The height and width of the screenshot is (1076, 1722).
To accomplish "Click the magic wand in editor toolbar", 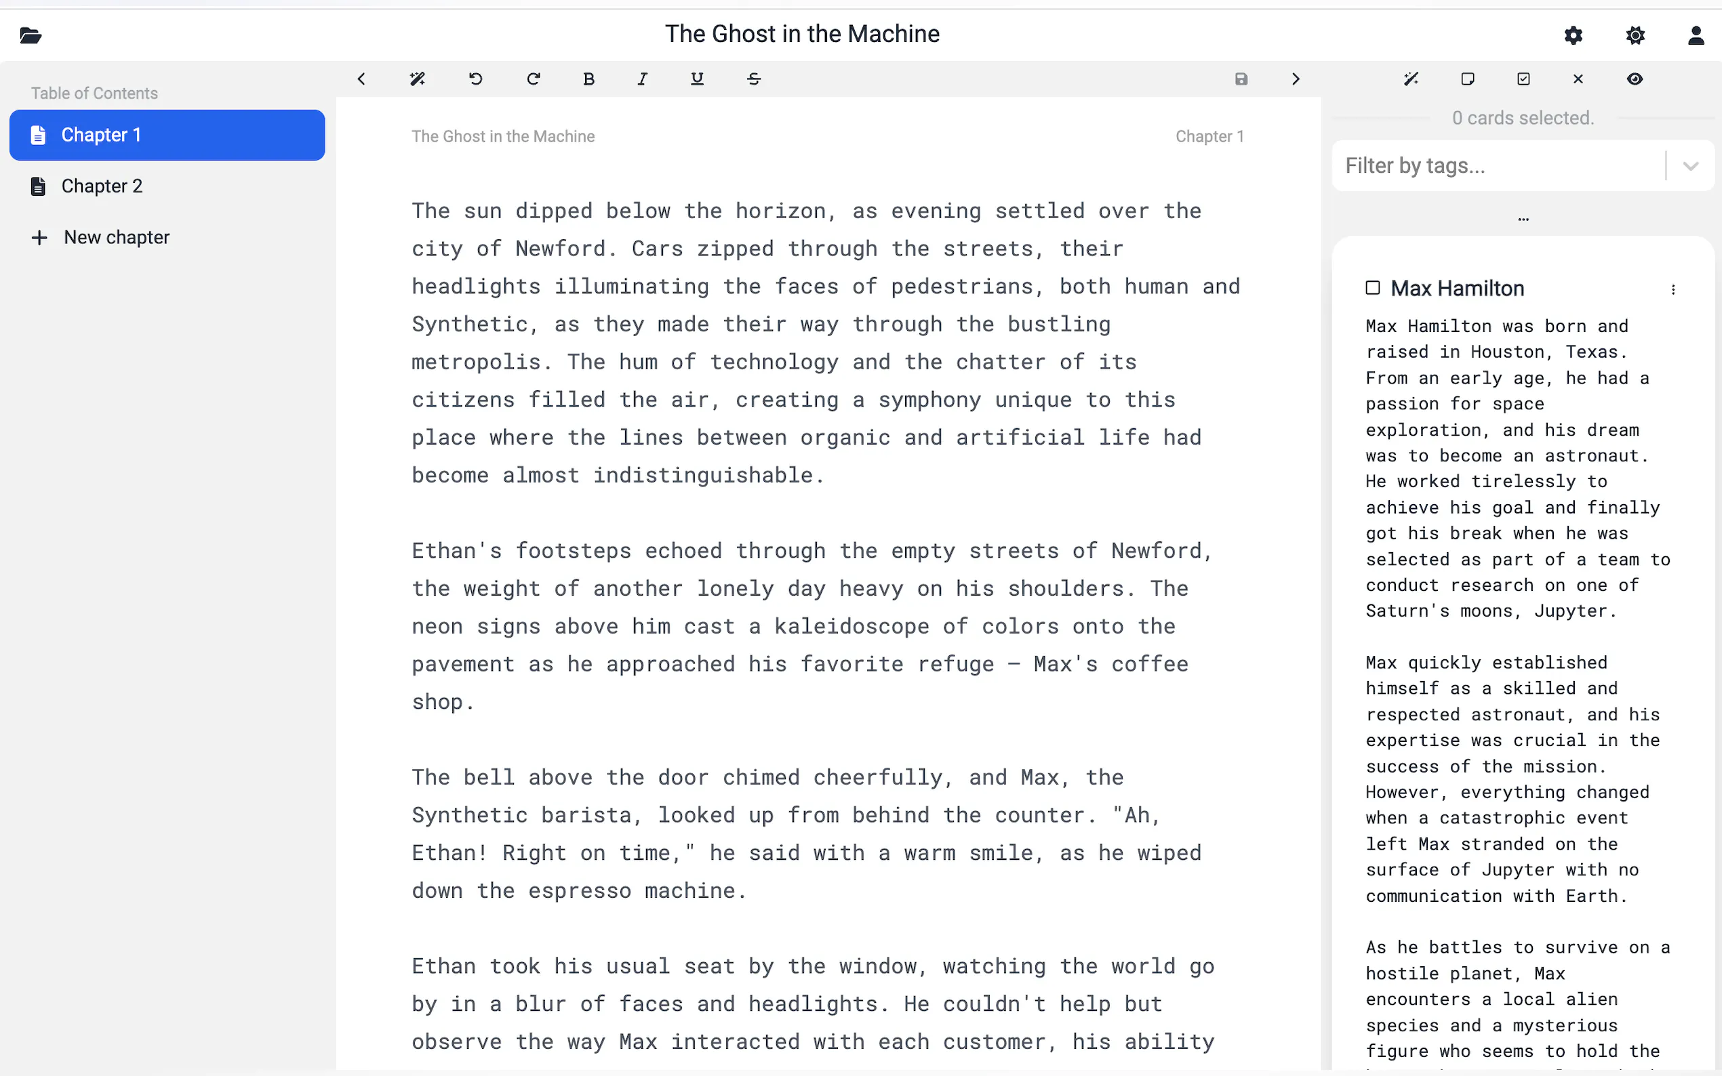I will click(417, 79).
